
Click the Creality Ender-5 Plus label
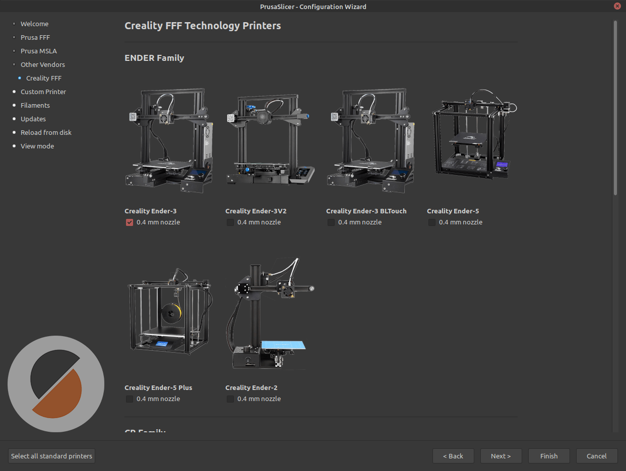tap(158, 387)
